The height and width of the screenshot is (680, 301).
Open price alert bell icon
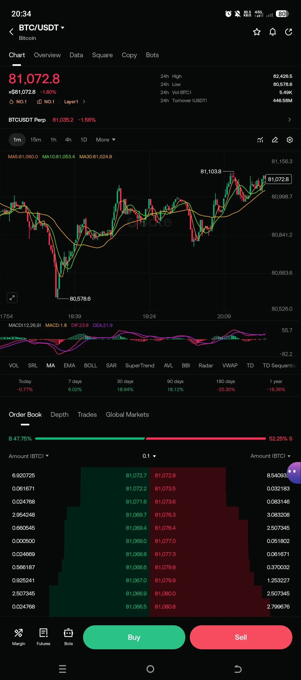273,32
